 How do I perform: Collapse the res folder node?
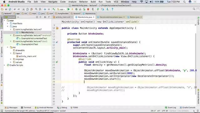click(x=7, y=47)
